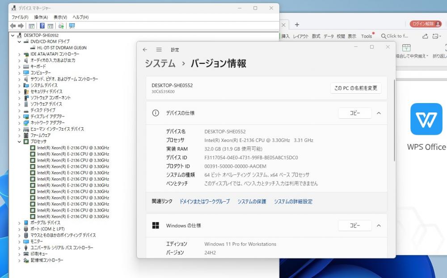This screenshot has width=447, height=278.
Task: Click the hardware change scan monitor icon
Action: tap(72, 26)
